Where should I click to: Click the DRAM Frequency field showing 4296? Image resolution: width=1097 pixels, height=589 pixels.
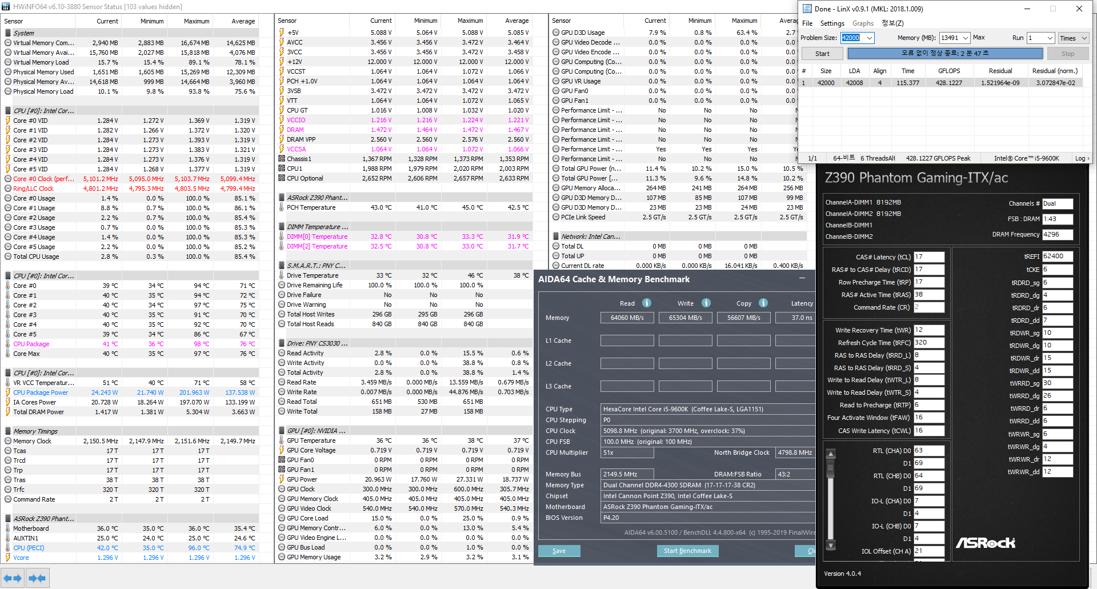[x=1058, y=235]
